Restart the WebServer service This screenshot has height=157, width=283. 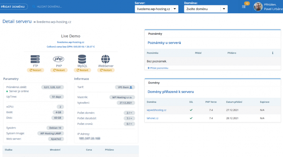(x=106, y=70)
